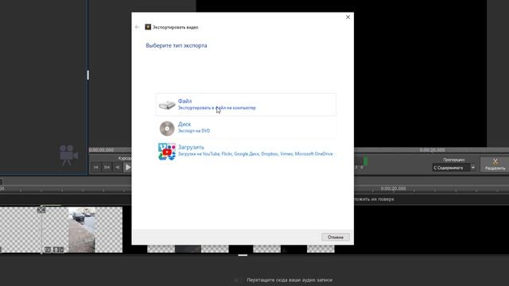509x286 pixels.
Task: Choose the Файл export option
Action: click(x=246, y=104)
